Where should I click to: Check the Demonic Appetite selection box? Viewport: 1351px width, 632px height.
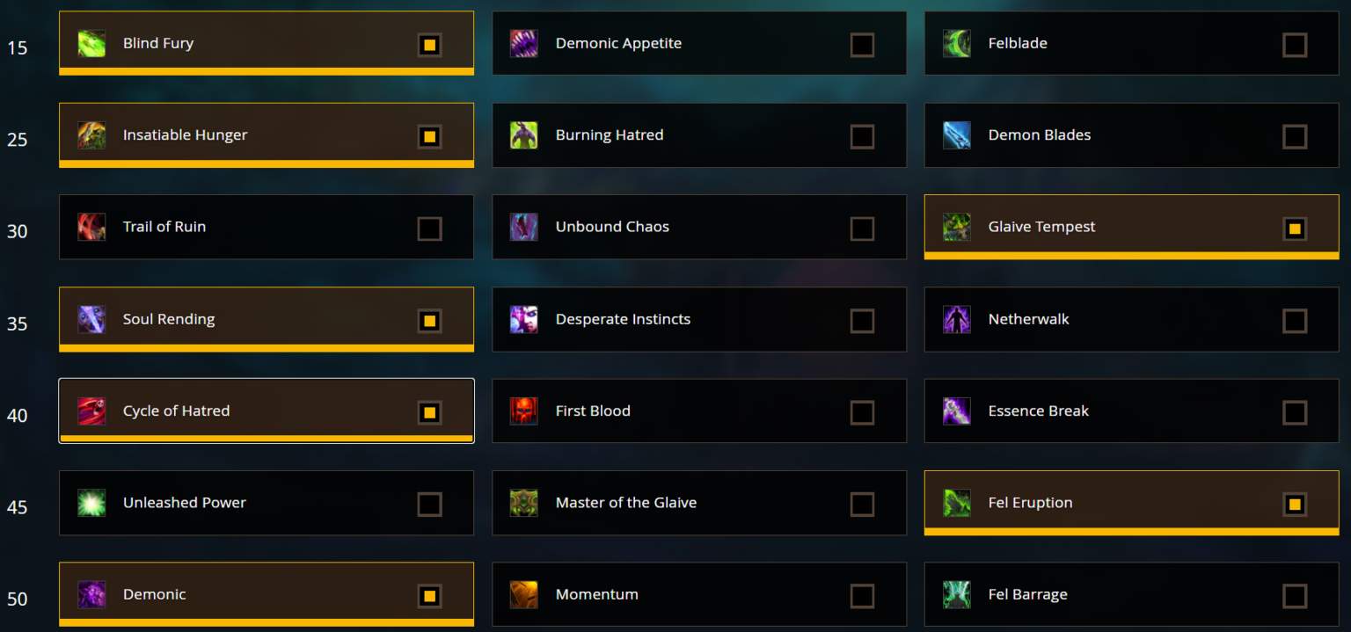(x=862, y=43)
